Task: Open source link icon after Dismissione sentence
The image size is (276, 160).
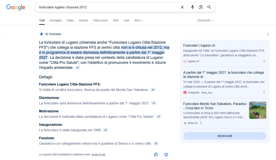Action: point(154,103)
